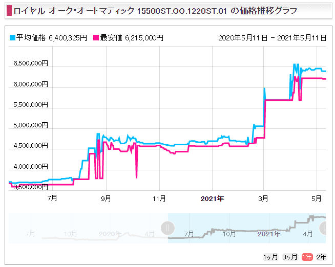Click the 5,500,000円 y-axis label

click(31, 105)
